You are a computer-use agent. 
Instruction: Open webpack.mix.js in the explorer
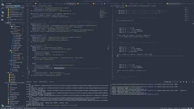click(x=14, y=103)
